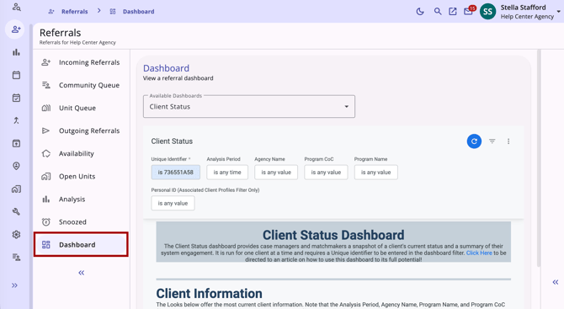This screenshot has width=564, height=309.
Task: Click 'View a referral dashboard' subtitle
Action: [178, 78]
